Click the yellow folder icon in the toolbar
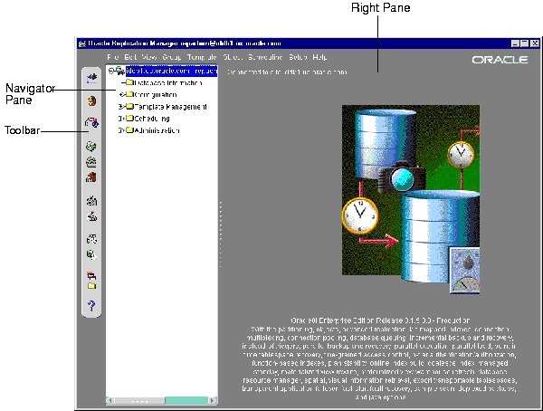Image resolution: width=543 pixels, height=411 pixels. 91,282
